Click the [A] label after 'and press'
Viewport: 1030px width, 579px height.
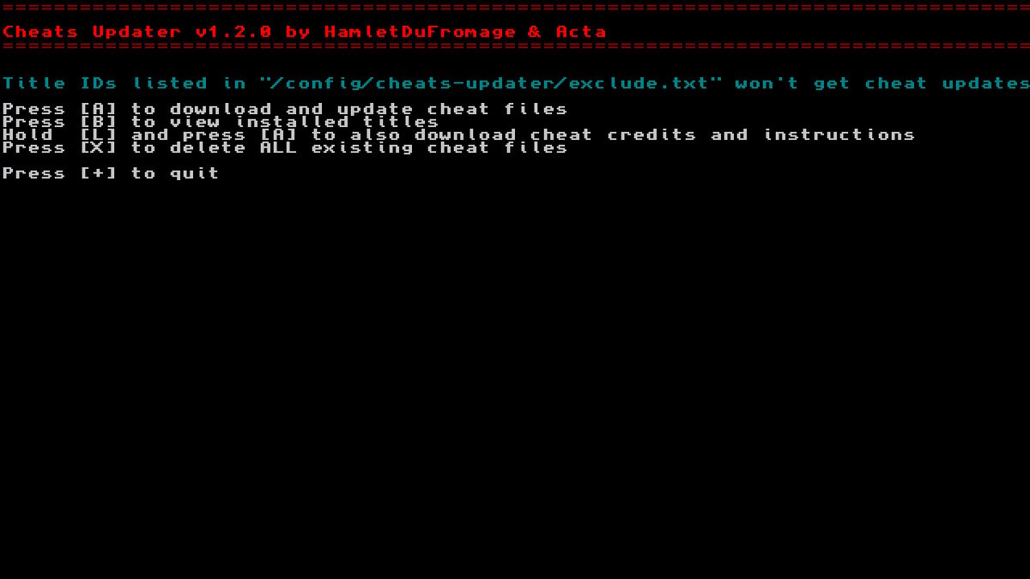(277, 135)
